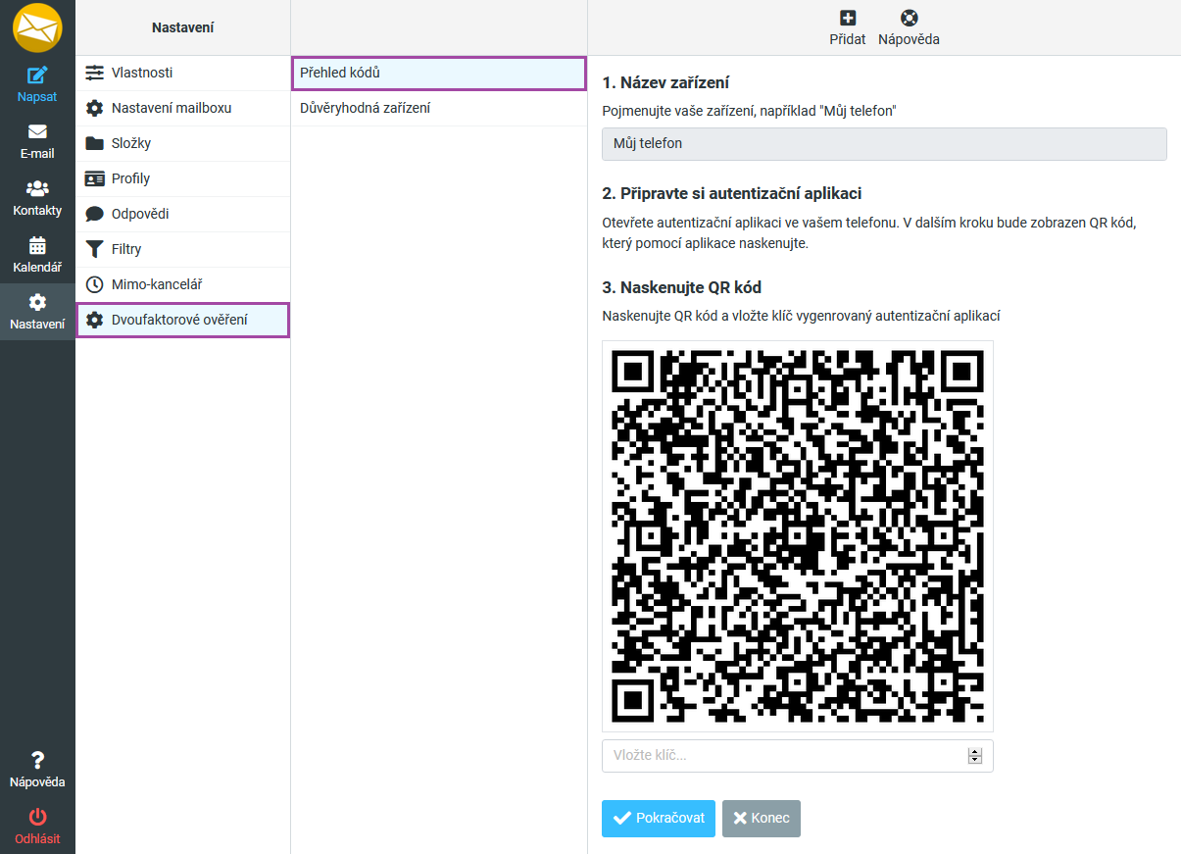This screenshot has height=854, width=1181.
Task: Click the Konec button
Action: [762, 819]
